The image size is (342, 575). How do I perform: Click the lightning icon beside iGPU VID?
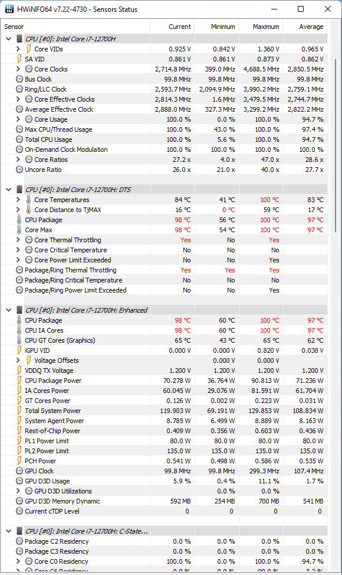point(19,350)
